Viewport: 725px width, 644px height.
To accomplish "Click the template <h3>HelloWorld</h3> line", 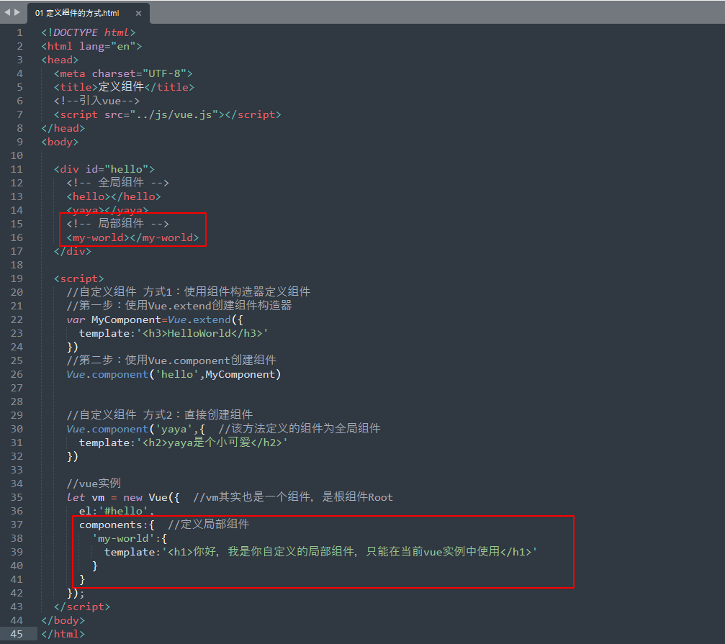I will (174, 333).
